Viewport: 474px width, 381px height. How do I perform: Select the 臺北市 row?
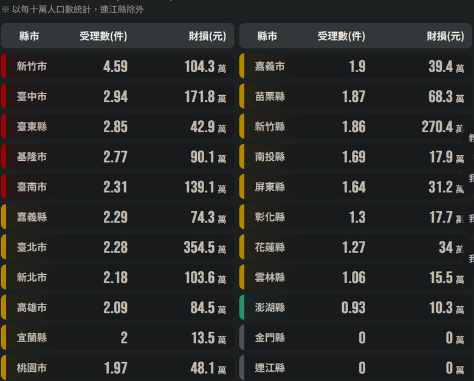pos(118,247)
